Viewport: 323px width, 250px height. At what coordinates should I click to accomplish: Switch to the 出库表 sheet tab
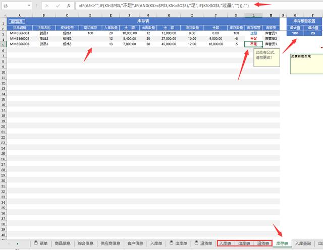coord(244,243)
